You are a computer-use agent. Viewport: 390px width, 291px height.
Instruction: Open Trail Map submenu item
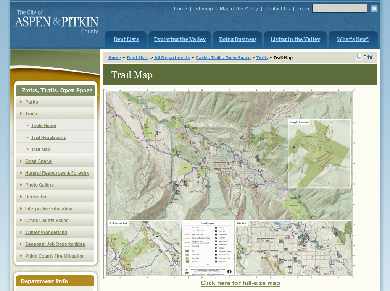[x=40, y=149]
